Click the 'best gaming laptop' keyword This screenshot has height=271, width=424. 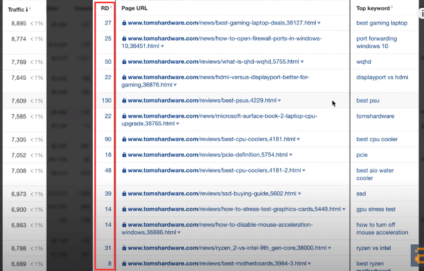382,23
